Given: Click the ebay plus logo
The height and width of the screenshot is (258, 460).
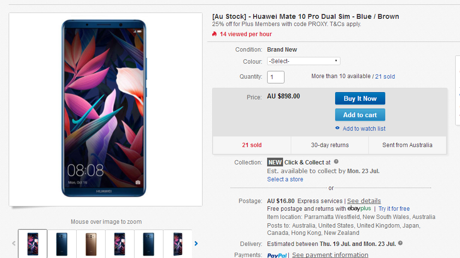Looking at the screenshot, I should pyautogui.click(x=359, y=208).
